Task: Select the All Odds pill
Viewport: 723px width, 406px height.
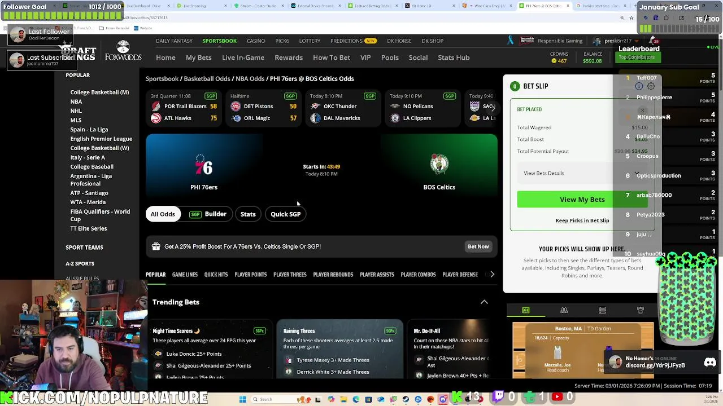Action: pyautogui.click(x=163, y=214)
